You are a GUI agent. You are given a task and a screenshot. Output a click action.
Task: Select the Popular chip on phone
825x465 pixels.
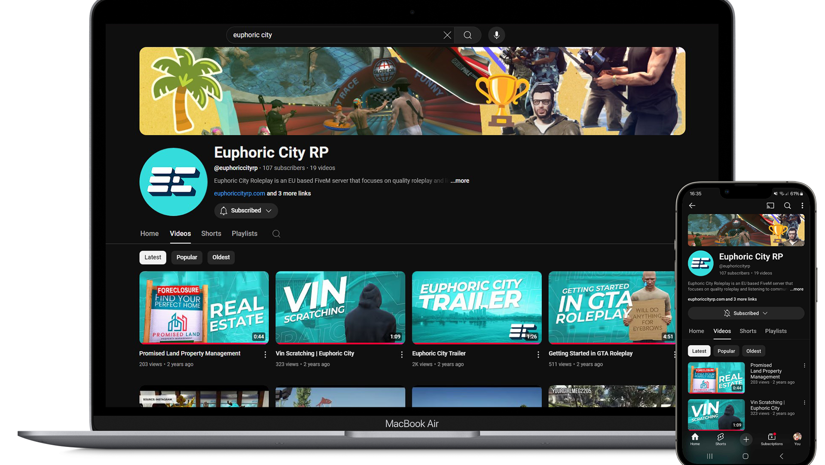point(726,351)
